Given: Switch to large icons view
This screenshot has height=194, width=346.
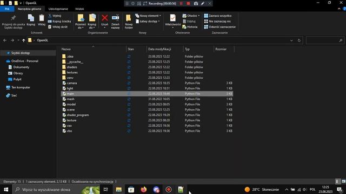Looking at the screenshot, I should (344, 182).
